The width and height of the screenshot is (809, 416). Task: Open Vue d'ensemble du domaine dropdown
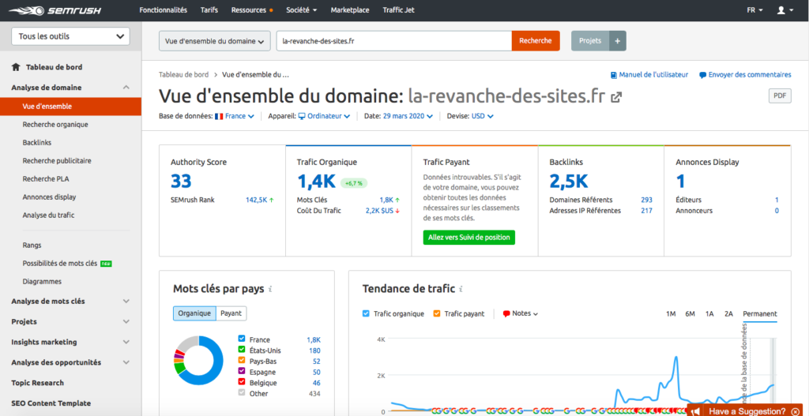coord(215,41)
